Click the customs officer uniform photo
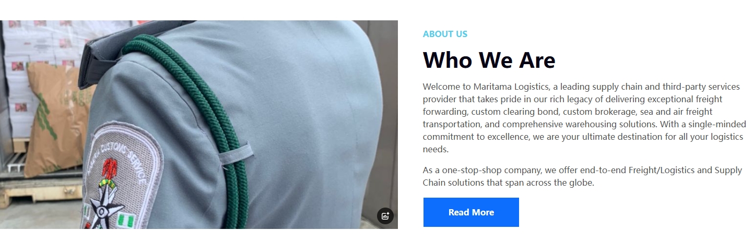753x242 pixels. point(199,125)
